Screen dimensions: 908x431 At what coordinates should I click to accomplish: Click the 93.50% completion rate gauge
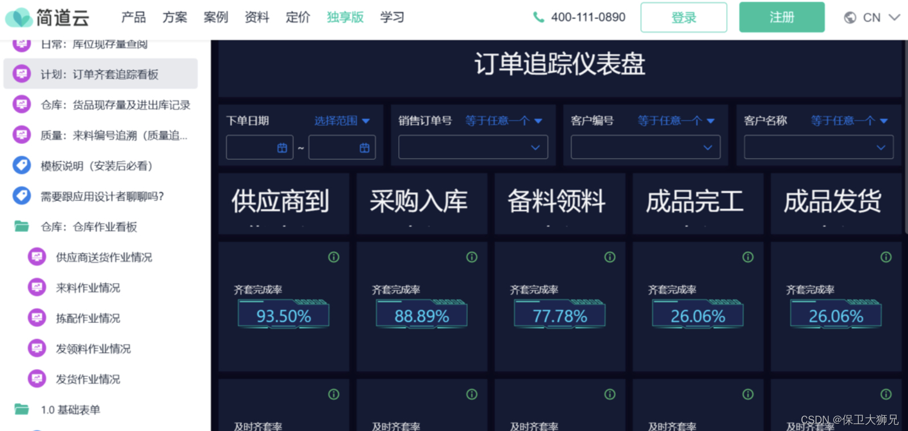click(284, 314)
